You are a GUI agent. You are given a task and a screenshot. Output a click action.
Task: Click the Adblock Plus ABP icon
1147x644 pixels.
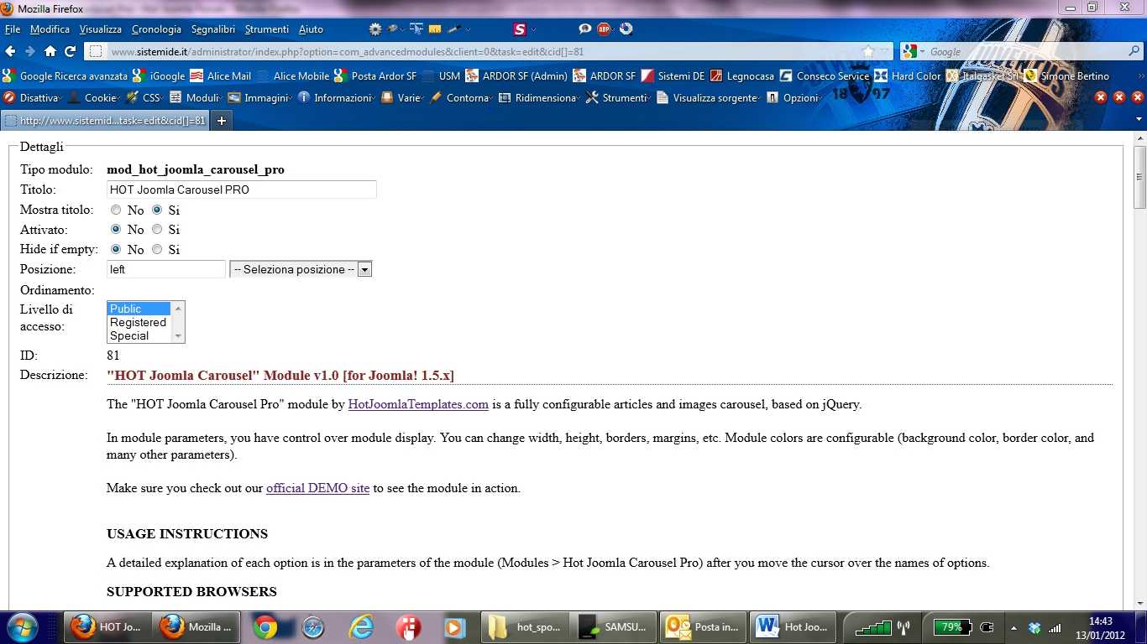pos(604,29)
